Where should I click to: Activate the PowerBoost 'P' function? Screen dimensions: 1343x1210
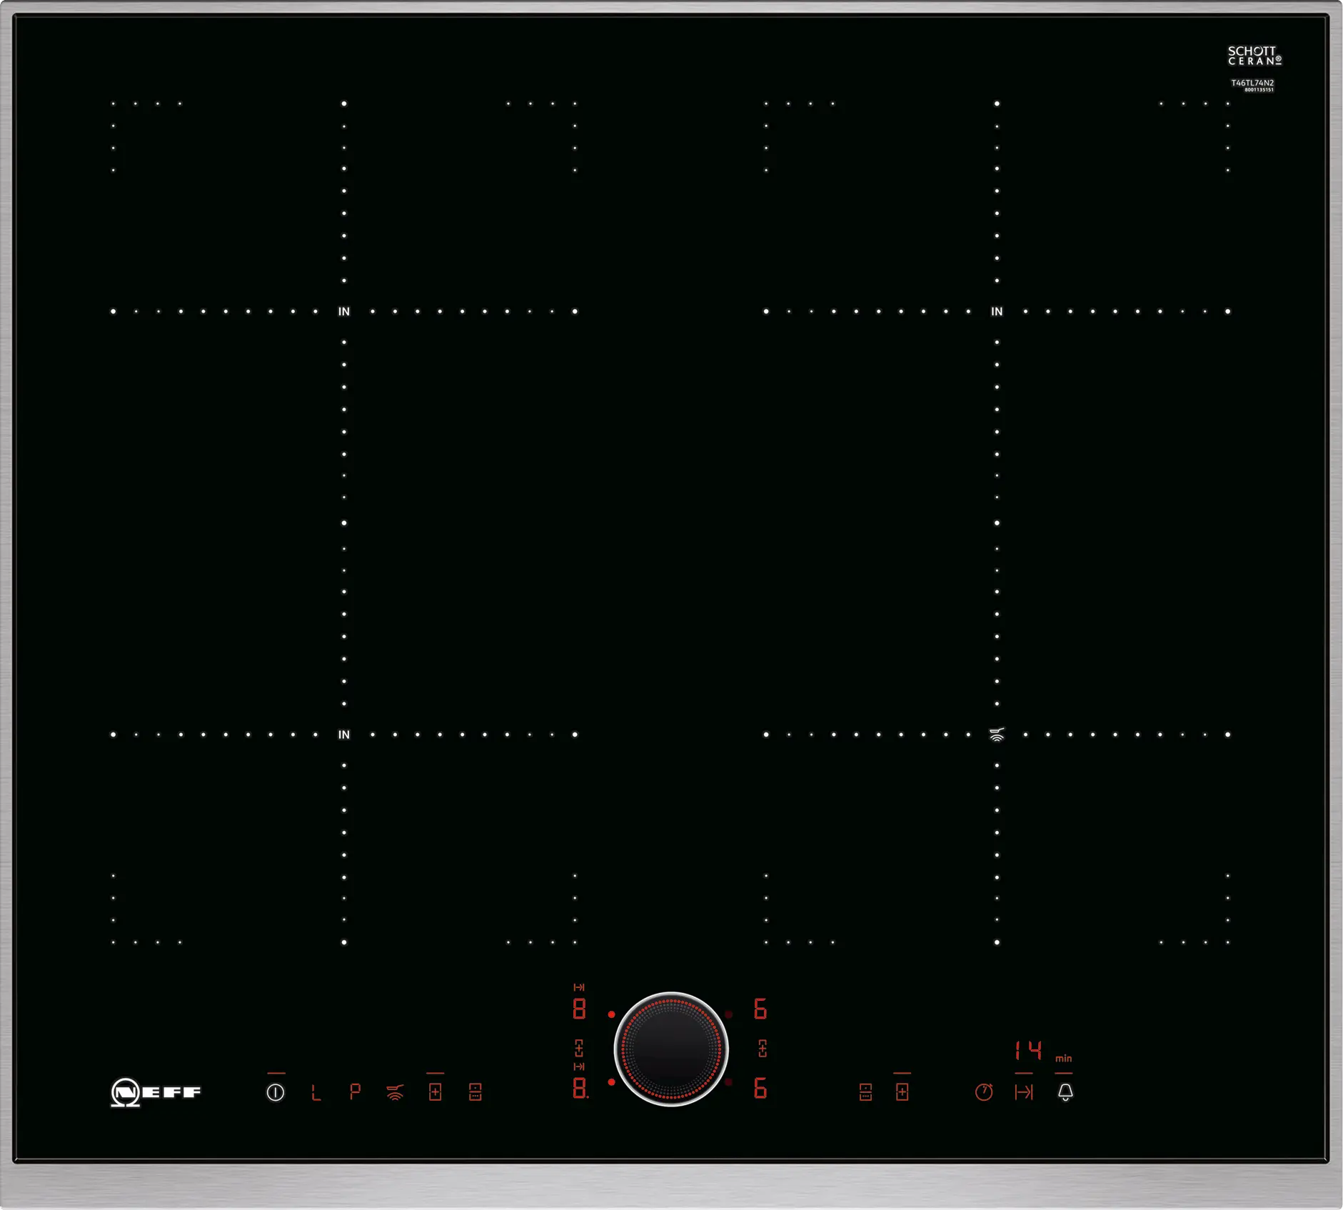click(x=355, y=1092)
